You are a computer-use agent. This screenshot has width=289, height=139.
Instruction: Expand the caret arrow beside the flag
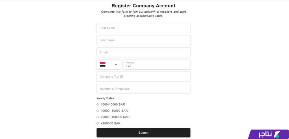click(116, 65)
